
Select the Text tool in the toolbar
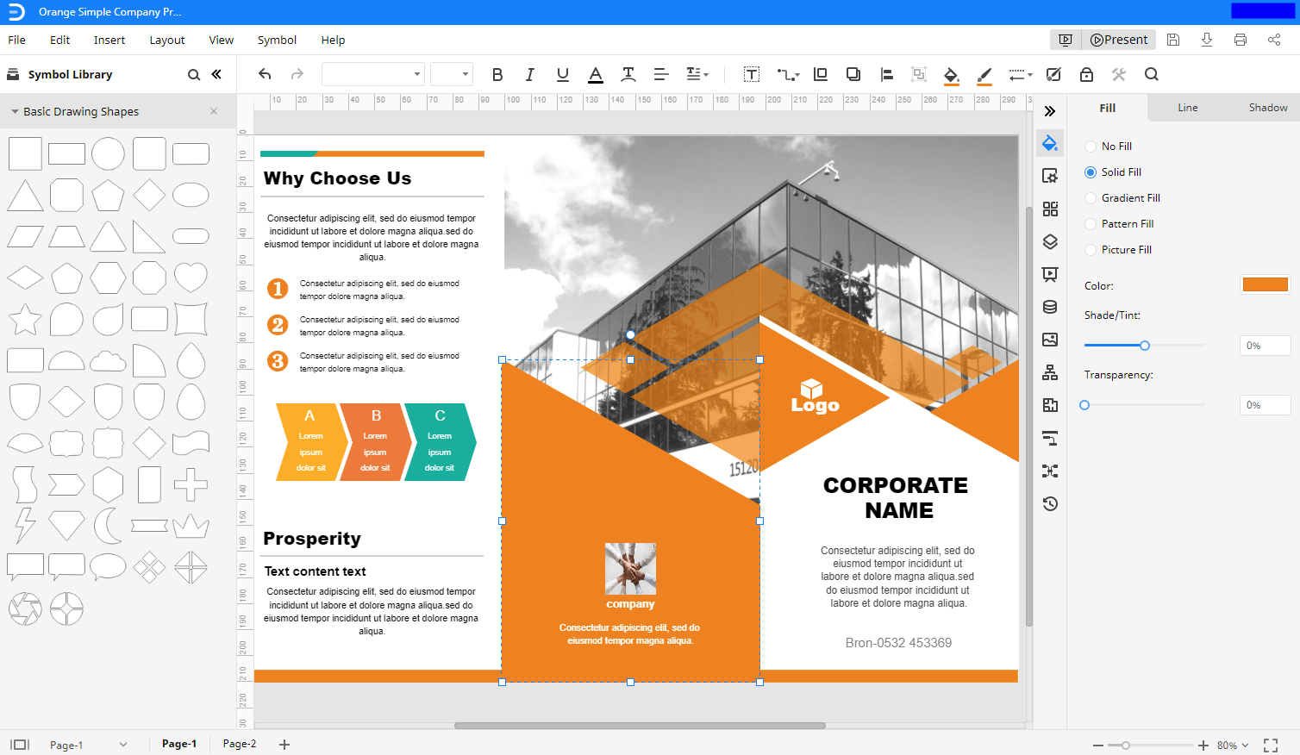[x=751, y=74]
